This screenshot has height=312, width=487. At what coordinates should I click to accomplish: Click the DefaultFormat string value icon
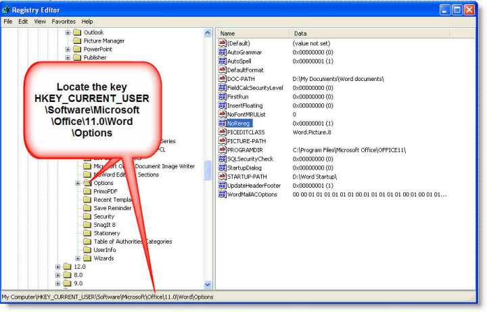coord(222,70)
